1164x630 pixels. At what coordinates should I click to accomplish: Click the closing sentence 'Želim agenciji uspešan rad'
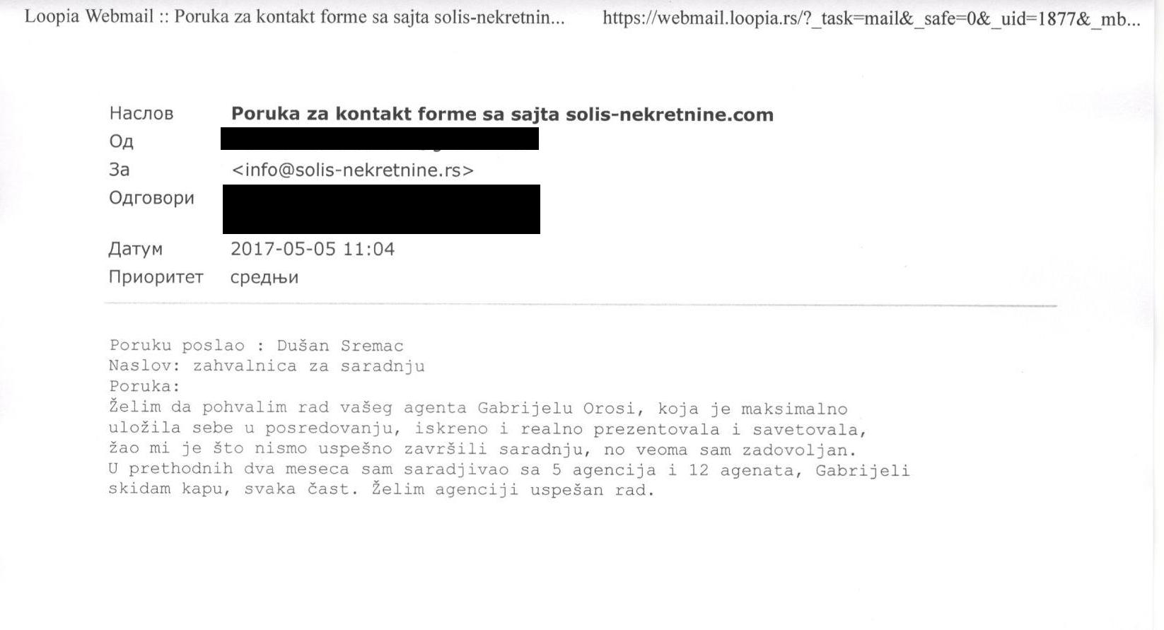[x=513, y=490]
